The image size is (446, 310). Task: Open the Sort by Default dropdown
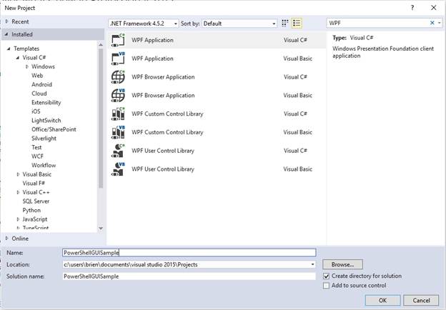click(239, 24)
